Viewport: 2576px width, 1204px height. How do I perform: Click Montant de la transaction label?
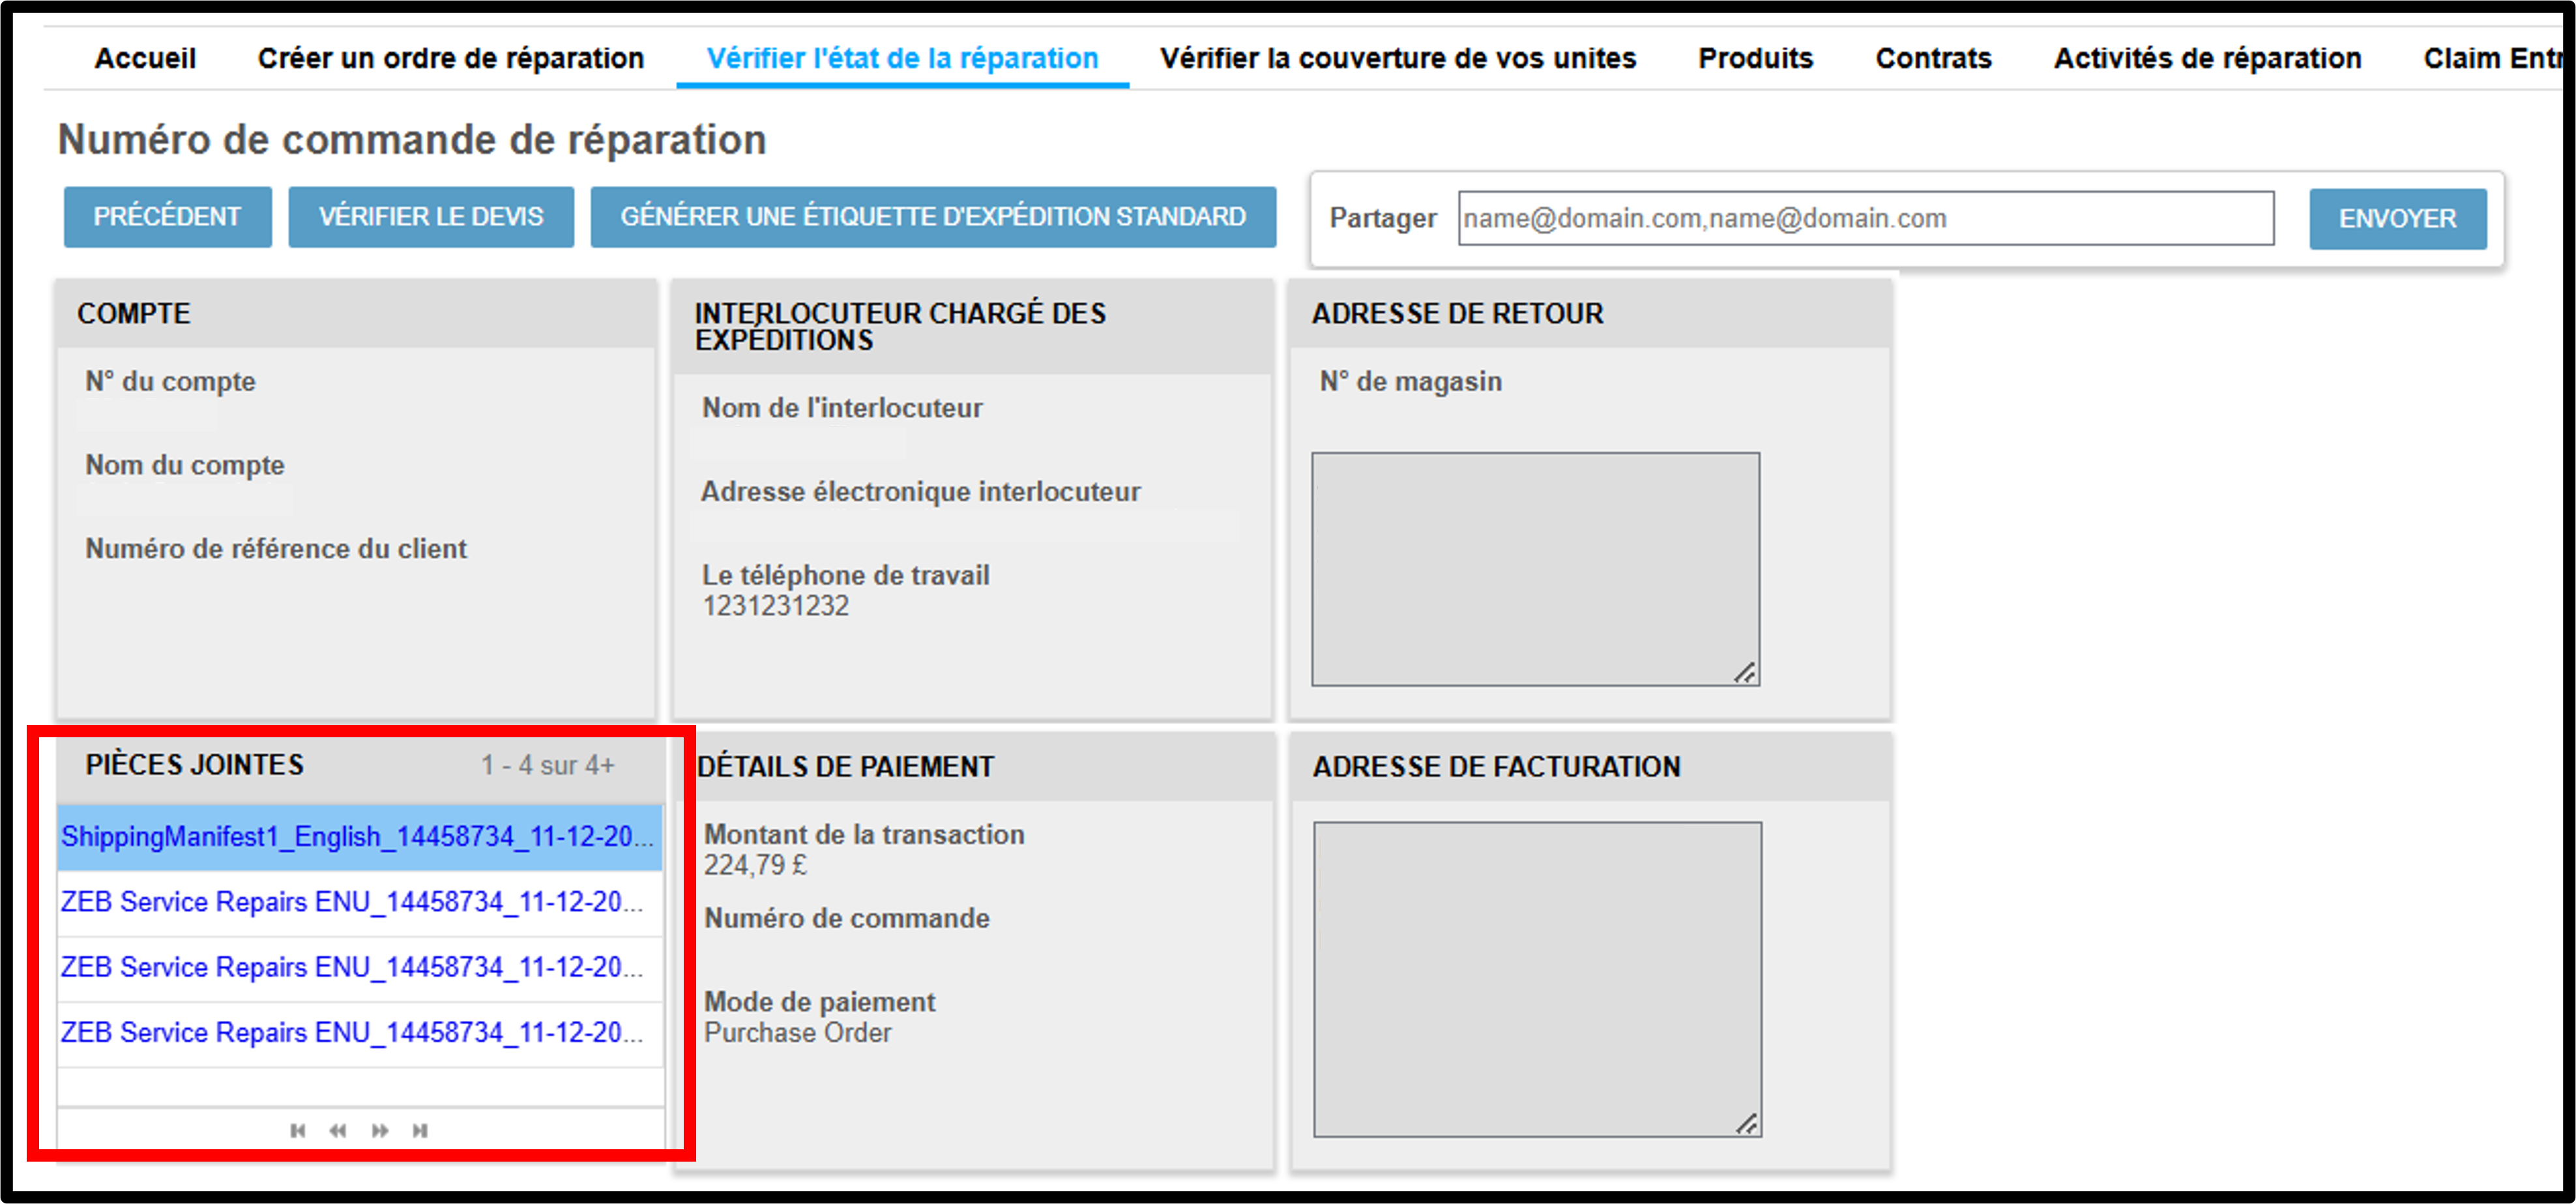[864, 834]
